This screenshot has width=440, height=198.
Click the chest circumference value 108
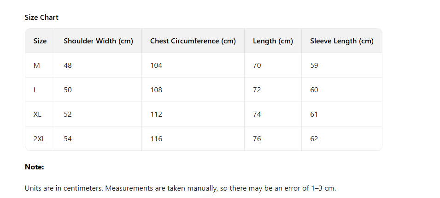(x=156, y=90)
